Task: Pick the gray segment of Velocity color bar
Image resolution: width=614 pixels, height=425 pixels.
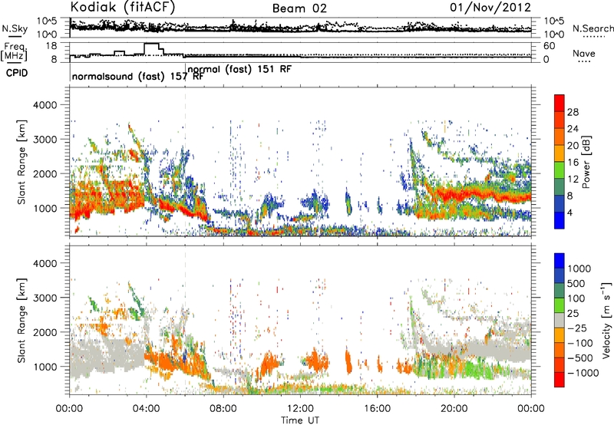Action: tap(560, 321)
